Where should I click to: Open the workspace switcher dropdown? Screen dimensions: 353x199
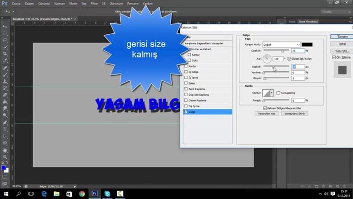coord(335,12)
